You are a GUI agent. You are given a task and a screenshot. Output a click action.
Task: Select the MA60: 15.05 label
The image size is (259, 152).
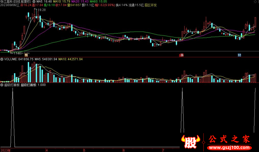point(98,2)
